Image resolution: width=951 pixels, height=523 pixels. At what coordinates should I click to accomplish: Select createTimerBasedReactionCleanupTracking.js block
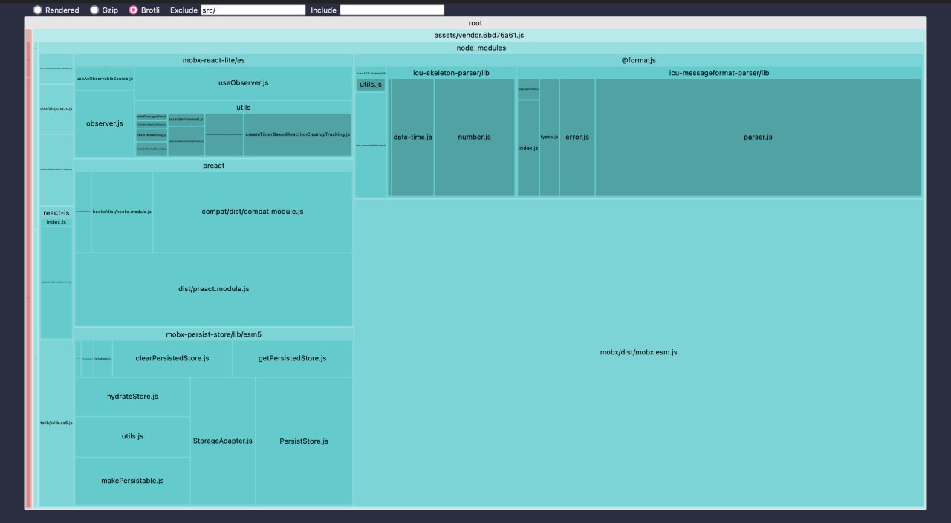[x=297, y=134]
